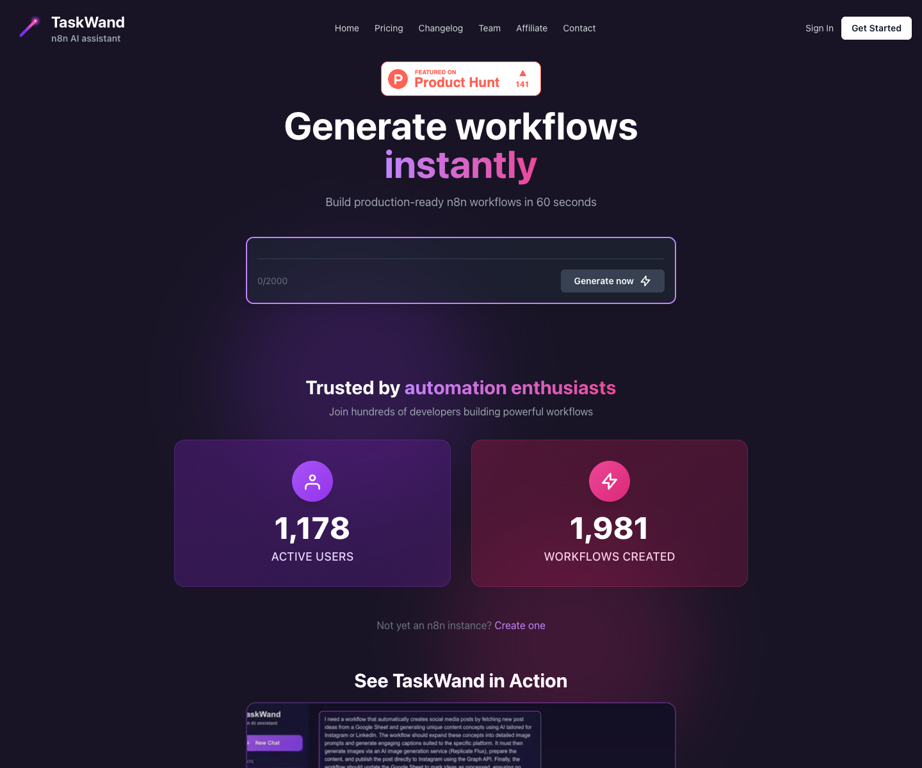The image size is (922, 768).
Task: Click the purple user icon above Active Users
Action: click(x=312, y=481)
